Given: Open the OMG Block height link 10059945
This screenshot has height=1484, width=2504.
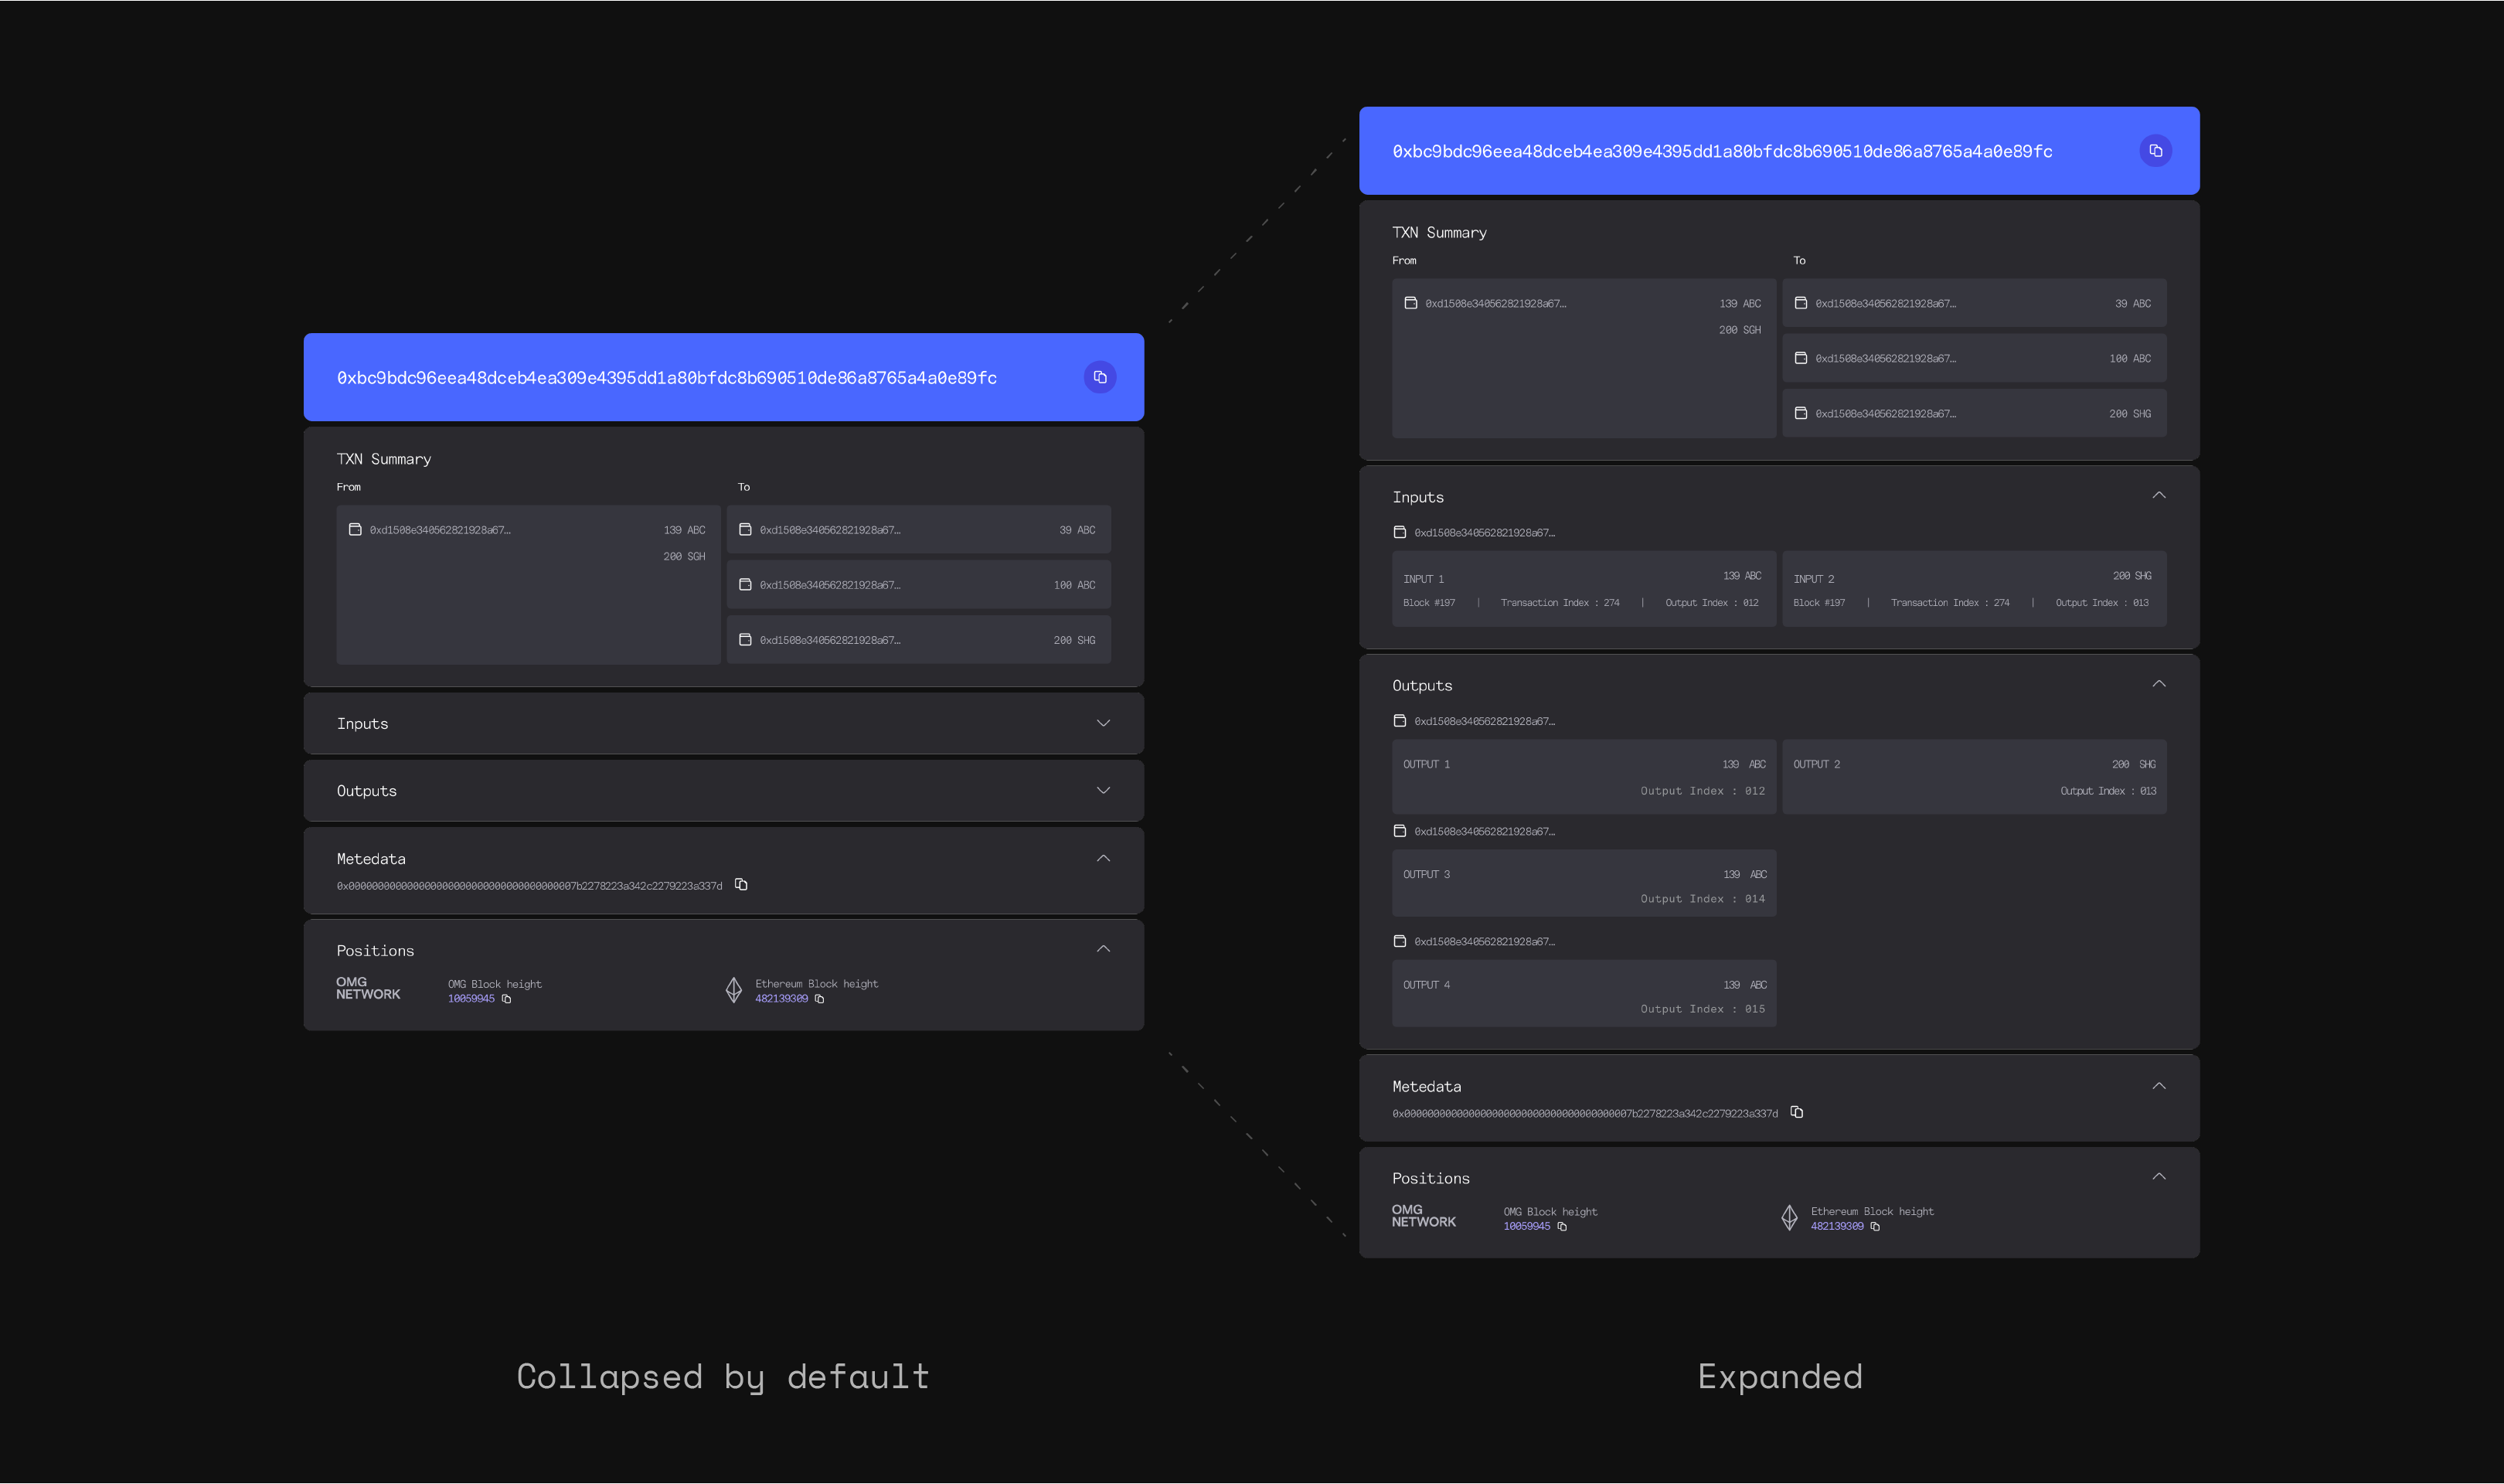Looking at the screenshot, I should (470, 998).
